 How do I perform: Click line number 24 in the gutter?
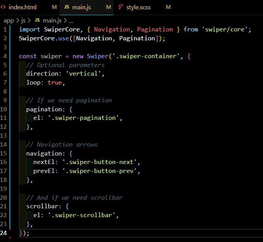click(3, 233)
